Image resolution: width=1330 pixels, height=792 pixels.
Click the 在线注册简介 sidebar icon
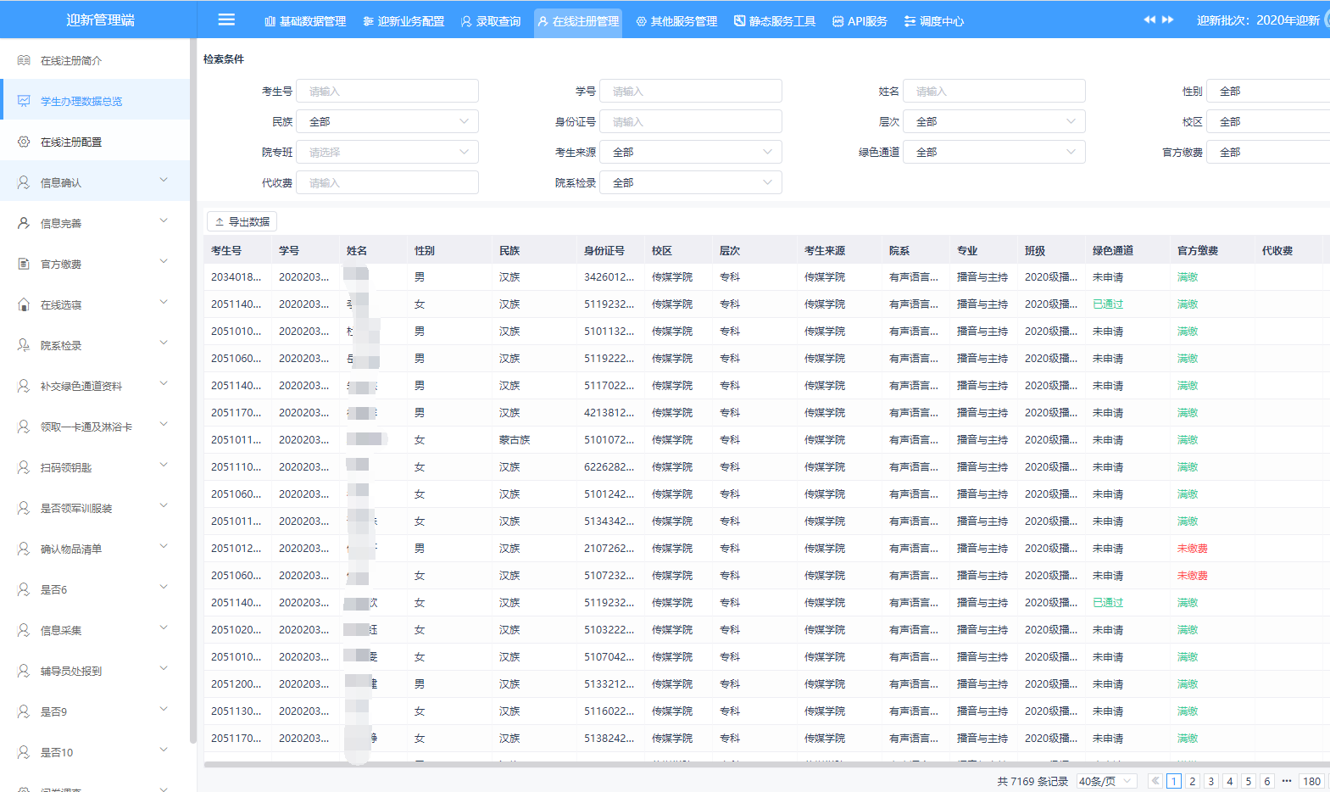24,60
